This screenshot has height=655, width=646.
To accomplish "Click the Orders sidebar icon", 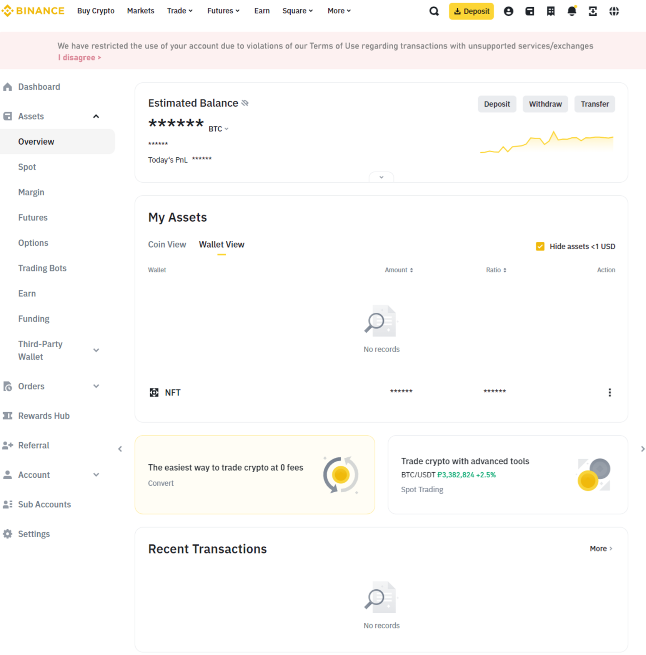I will (x=8, y=386).
